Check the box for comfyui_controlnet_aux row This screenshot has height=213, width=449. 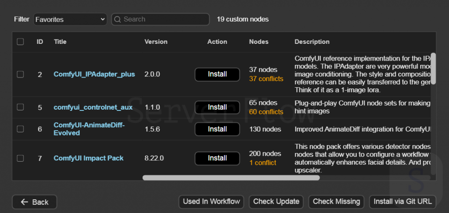[x=20, y=107]
